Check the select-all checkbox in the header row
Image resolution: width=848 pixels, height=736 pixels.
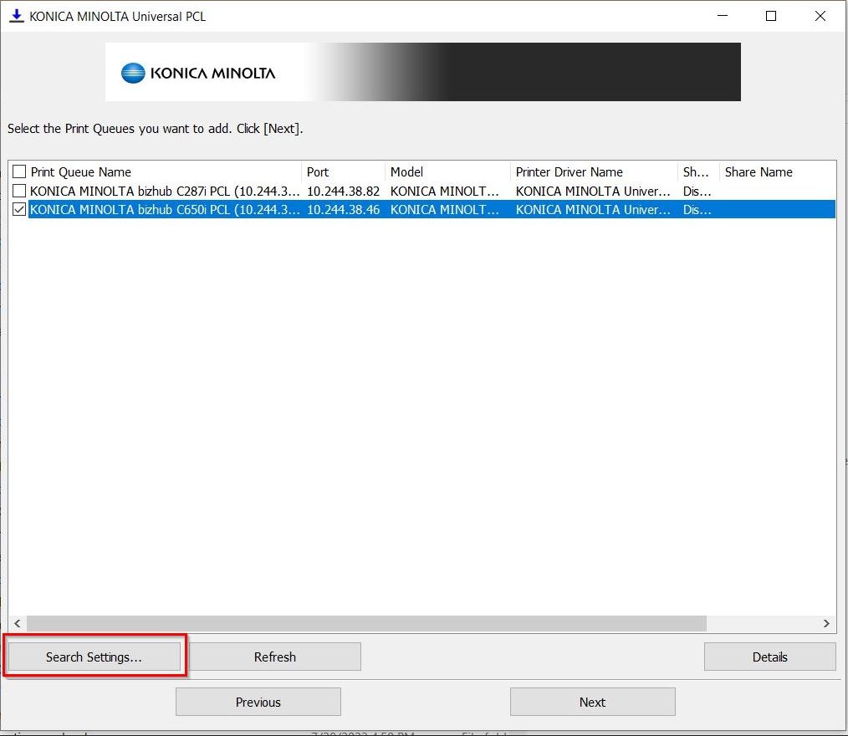(18, 171)
